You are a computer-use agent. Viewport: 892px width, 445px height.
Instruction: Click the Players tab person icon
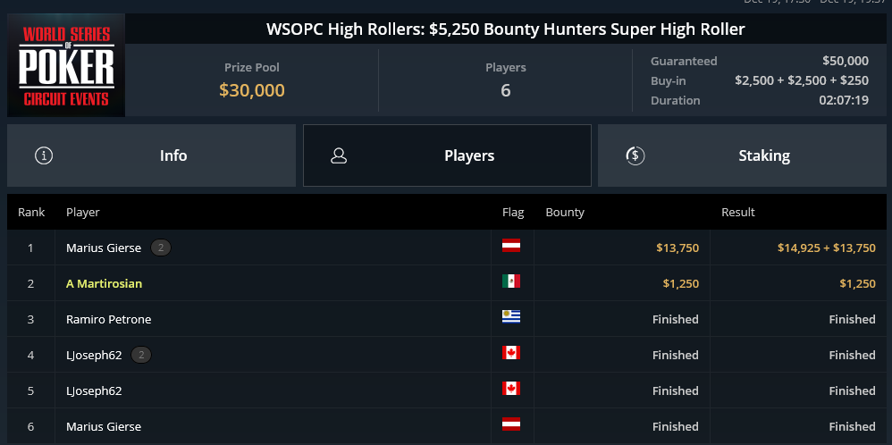339,155
